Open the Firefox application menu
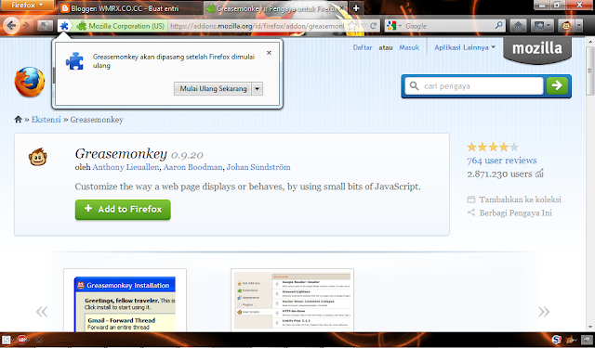This screenshot has height=348, width=595. click(27, 5)
